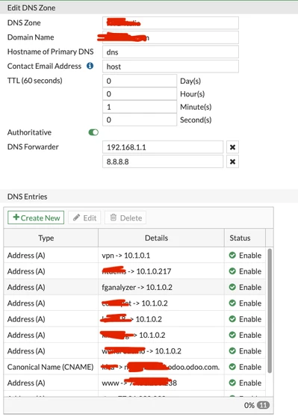
Task: Select the Canonical Name (CNAME) row
Action: click(x=134, y=367)
